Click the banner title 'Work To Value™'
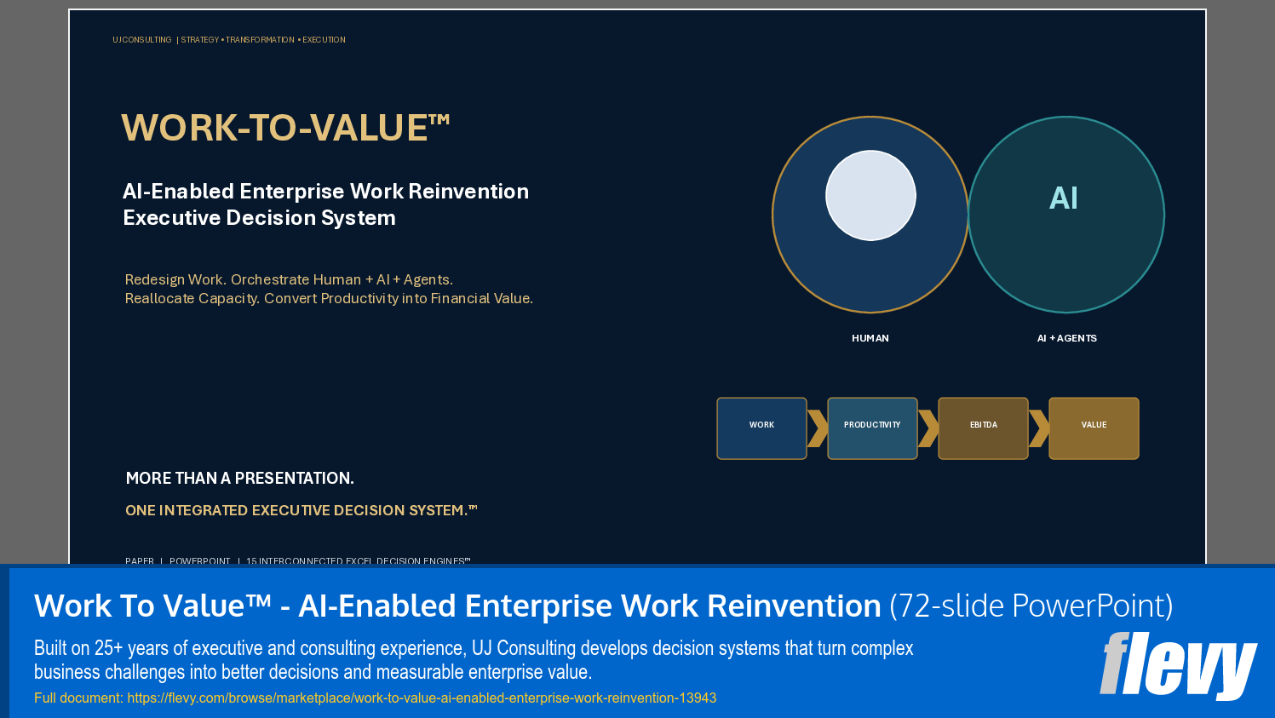 [x=152, y=606]
